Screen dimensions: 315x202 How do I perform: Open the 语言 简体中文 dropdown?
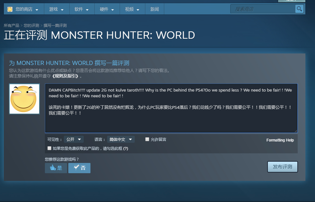coord(121,140)
